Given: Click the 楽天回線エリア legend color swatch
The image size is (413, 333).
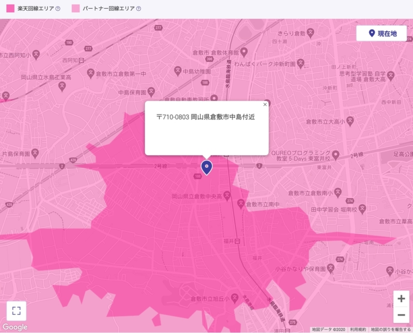Looking at the screenshot, I should pos(10,8).
